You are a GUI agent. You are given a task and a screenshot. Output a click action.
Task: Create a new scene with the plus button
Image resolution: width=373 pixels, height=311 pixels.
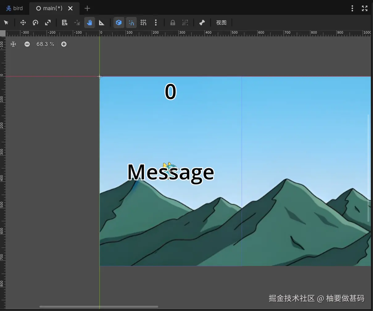click(87, 8)
